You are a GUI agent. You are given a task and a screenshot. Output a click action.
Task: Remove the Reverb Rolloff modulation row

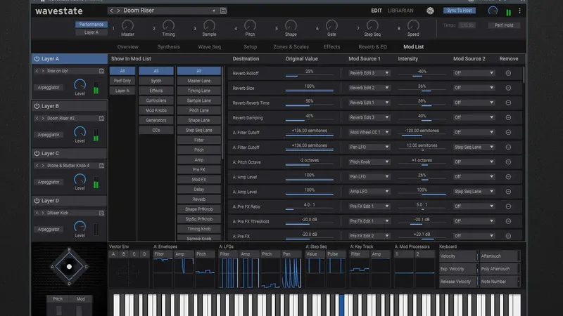tap(508, 73)
